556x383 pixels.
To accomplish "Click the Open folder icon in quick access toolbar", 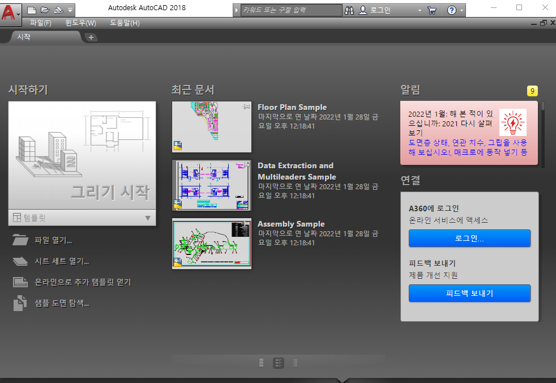I will [45, 10].
